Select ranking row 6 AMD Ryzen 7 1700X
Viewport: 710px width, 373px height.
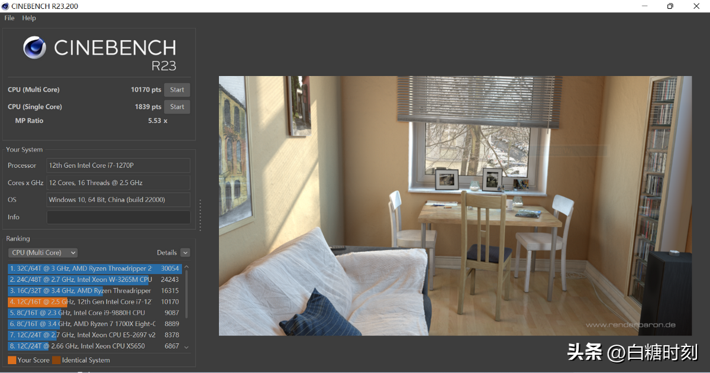click(x=94, y=324)
